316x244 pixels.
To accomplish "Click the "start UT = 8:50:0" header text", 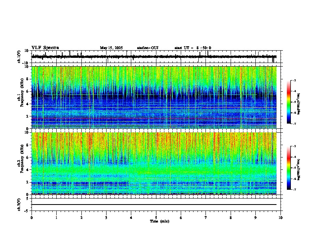I will click(193, 48).
